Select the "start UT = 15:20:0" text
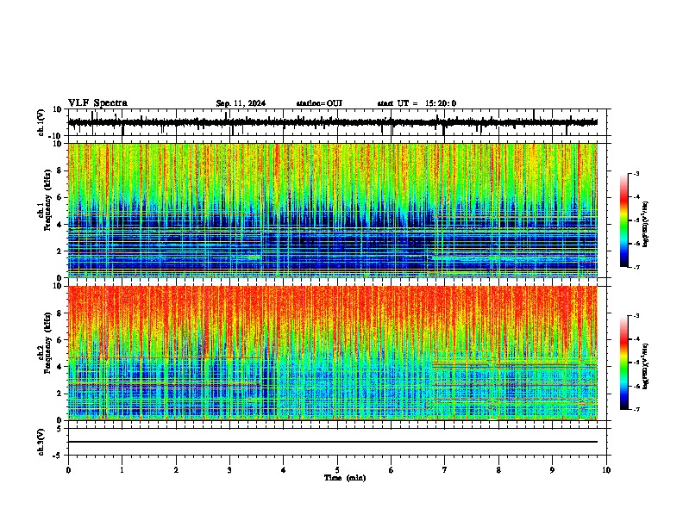Image resolution: width=683 pixels, height=527 pixels. pos(417,103)
